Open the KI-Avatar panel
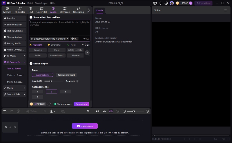Screen dimensions: 232x143 (20, 10)
